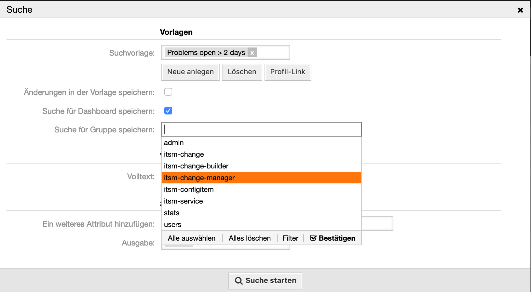Click 'Alles löschen' in dropdown footer

250,238
